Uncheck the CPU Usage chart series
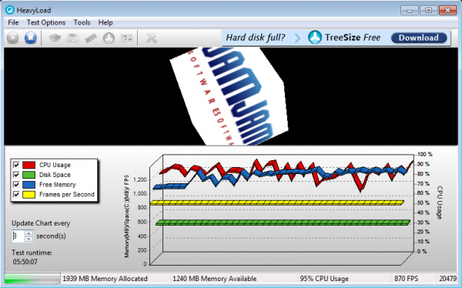Screen dimensions: 462x288 point(16,165)
